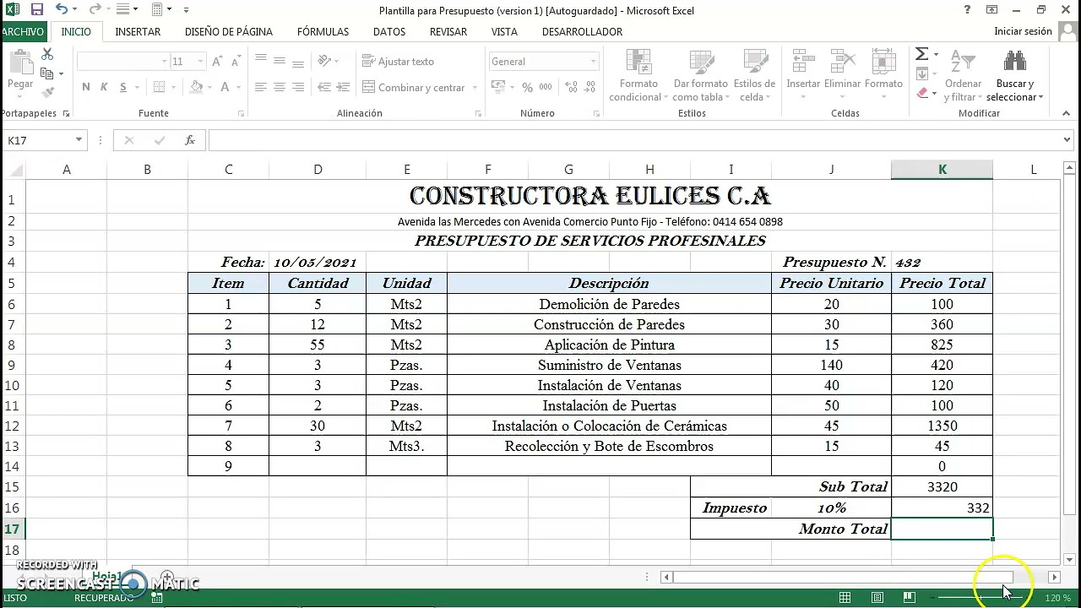
Task: Switch to the DATOS tab
Action: pos(389,31)
